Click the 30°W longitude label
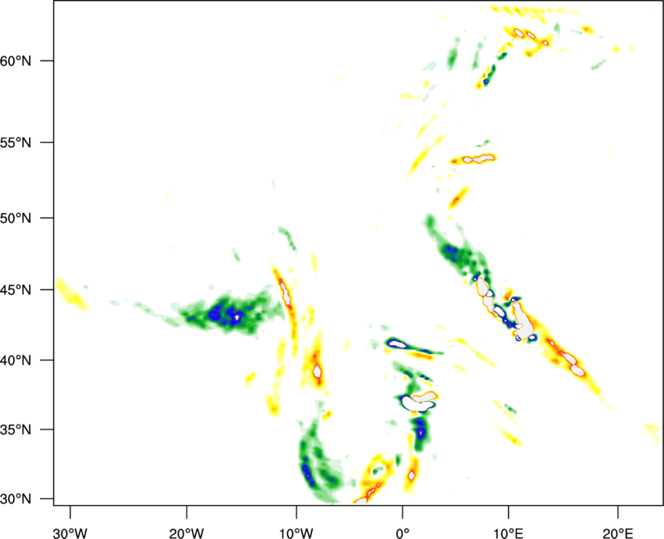Viewport: 664px width, 539px height. pyautogui.click(x=70, y=533)
